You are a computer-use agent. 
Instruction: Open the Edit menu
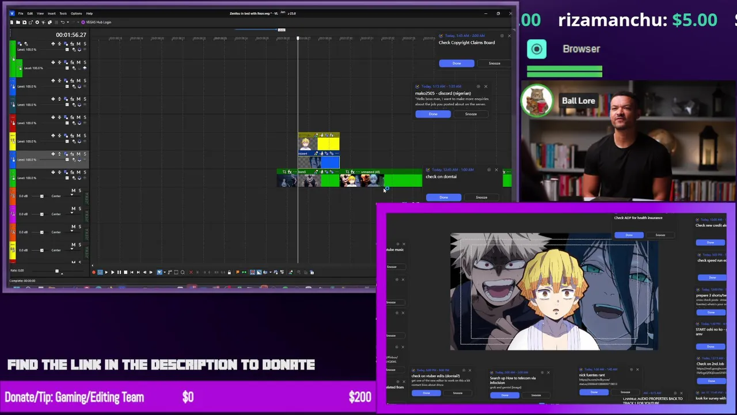(x=30, y=13)
